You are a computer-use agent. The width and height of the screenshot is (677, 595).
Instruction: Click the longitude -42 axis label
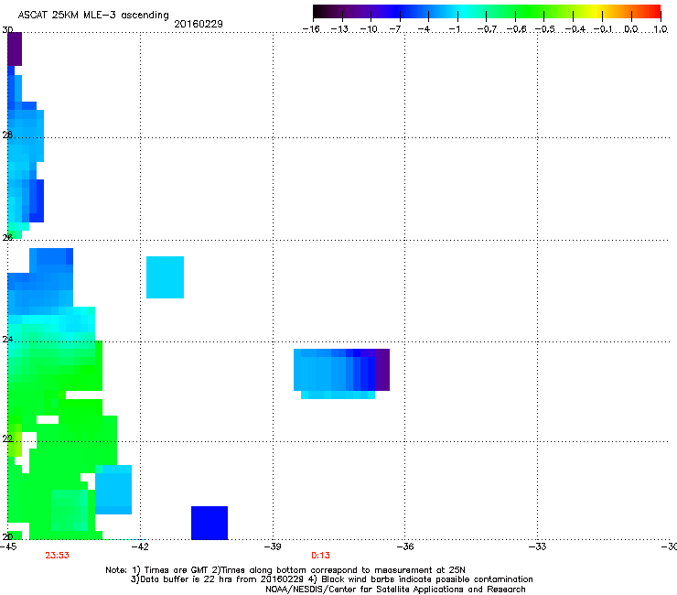tap(140, 546)
